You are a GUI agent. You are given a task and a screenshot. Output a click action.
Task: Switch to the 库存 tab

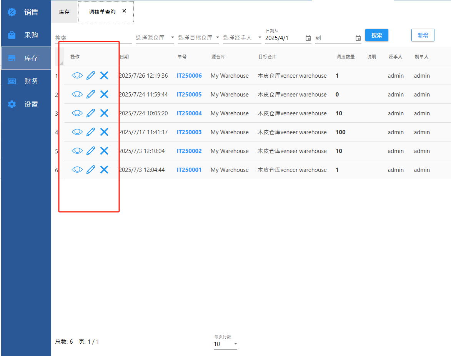64,12
